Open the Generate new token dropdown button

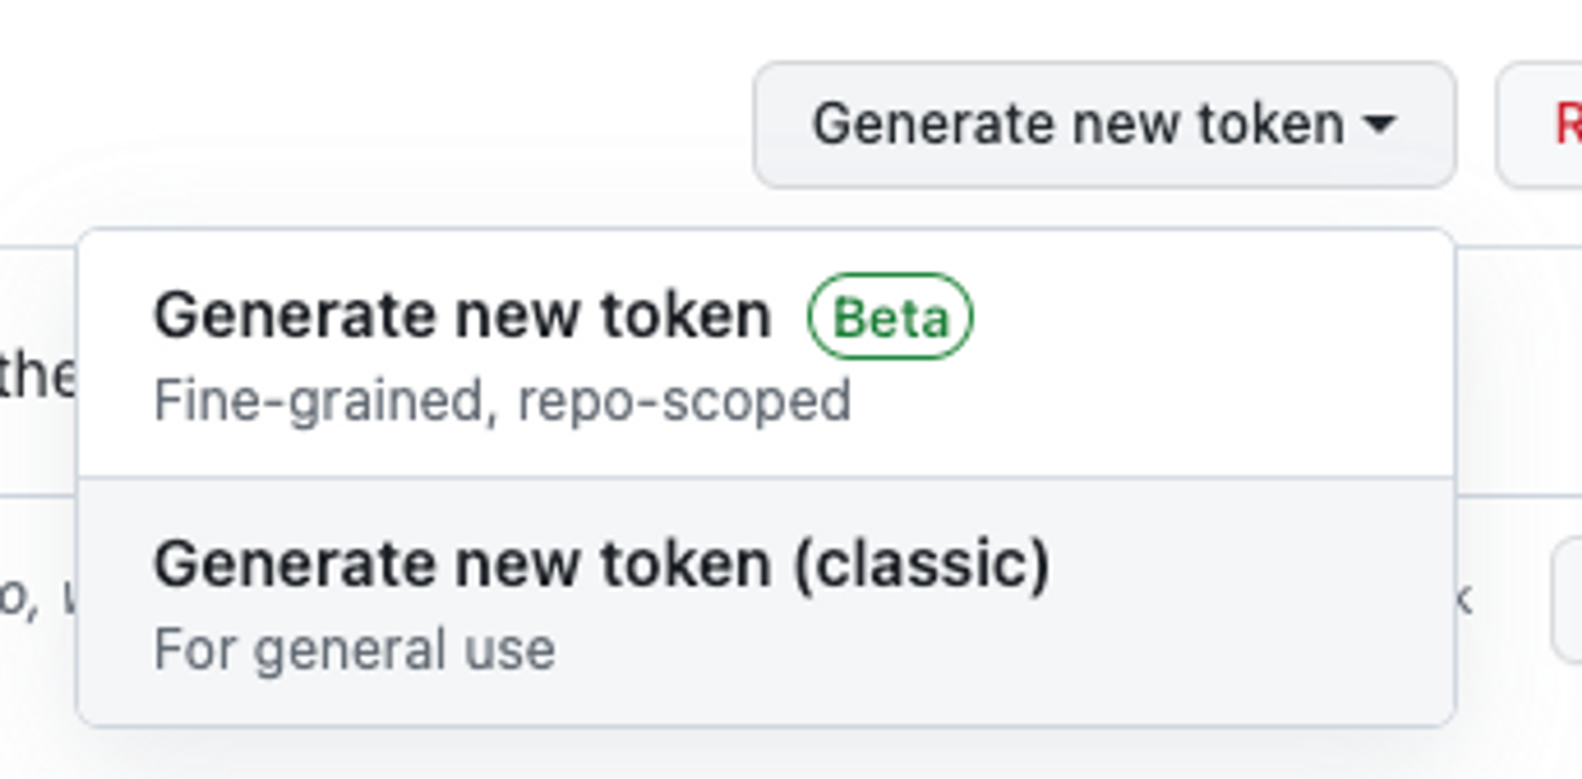[1104, 125]
